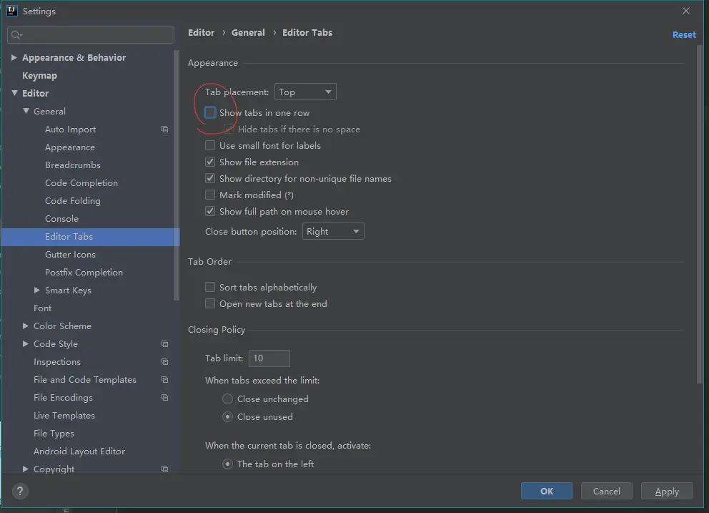Viewport: 709px width, 513px height.
Task: Open help via the question mark icon
Action: click(x=20, y=492)
